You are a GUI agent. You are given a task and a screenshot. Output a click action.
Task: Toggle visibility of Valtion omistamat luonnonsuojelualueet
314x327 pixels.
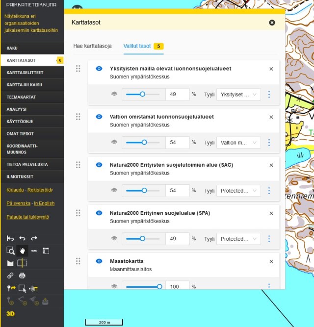coord(99,117)
